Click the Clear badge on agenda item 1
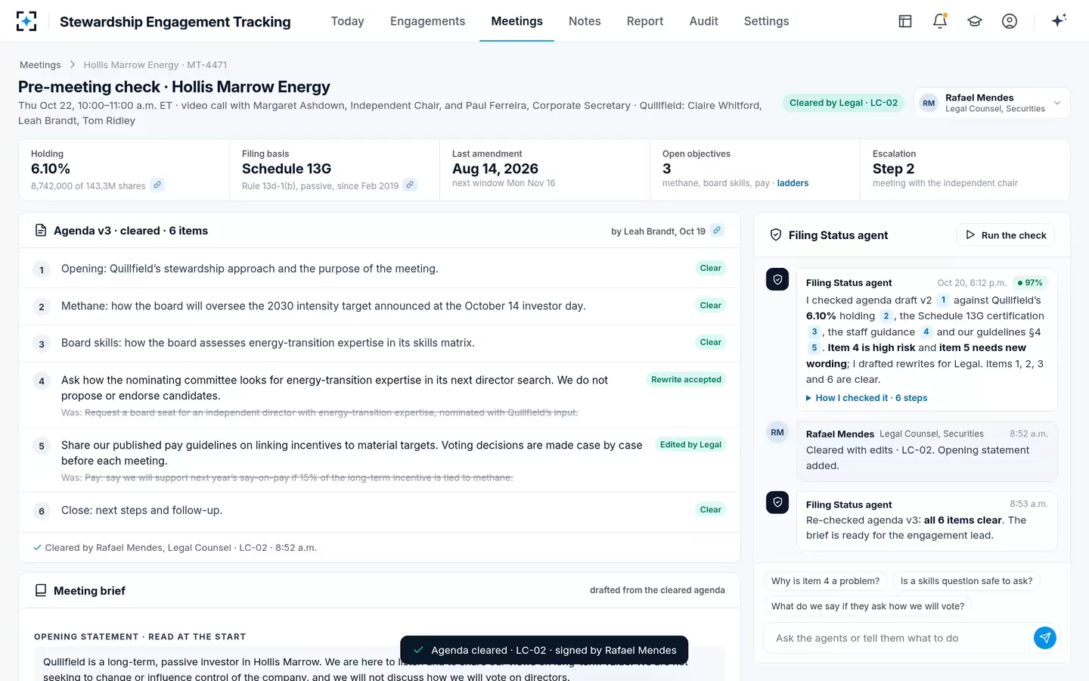This screenshot has width=1089, height=681. [710, 268]
